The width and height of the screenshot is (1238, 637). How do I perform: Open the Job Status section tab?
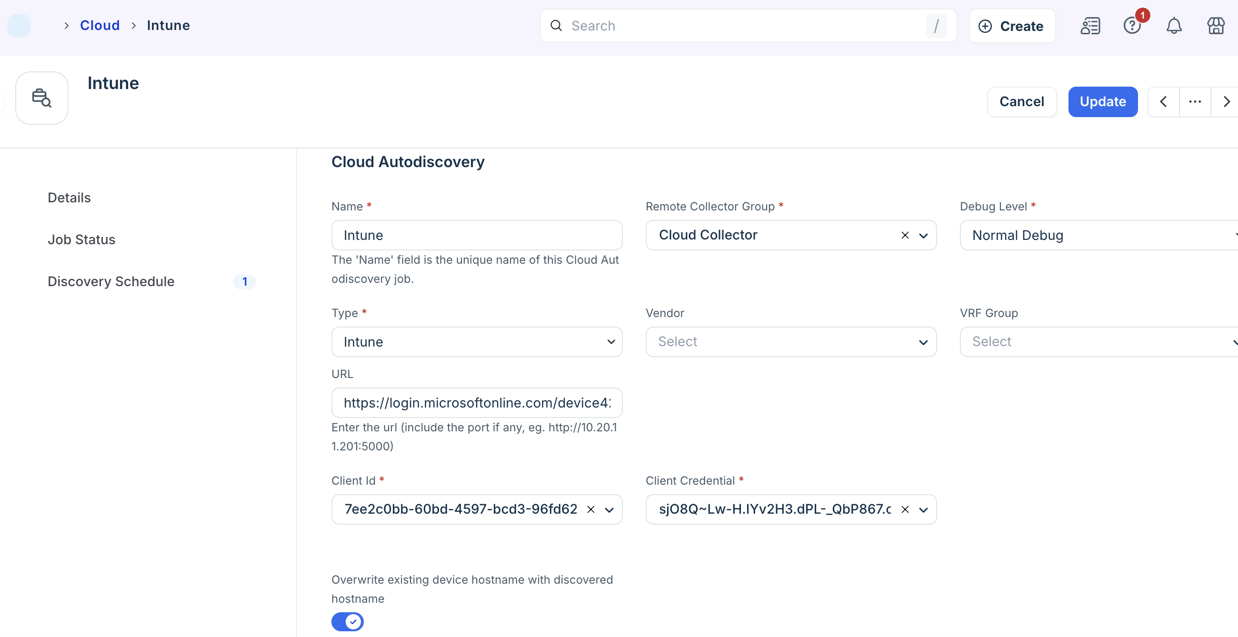81,240
